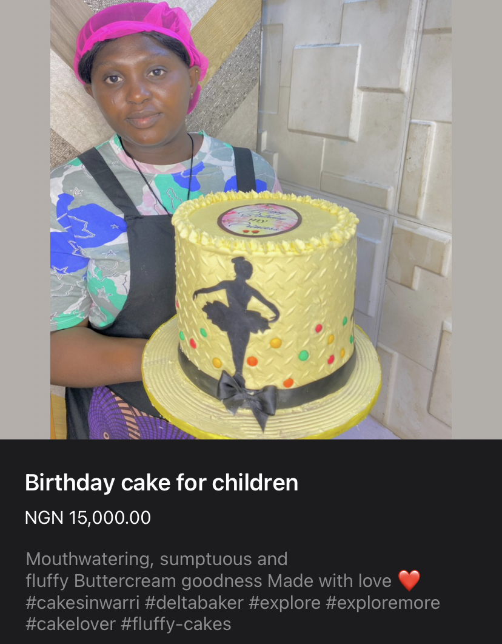This screenshot has width=502, height=644.
Task: Tap the black bow on the cake
Action: pos(247,396)
